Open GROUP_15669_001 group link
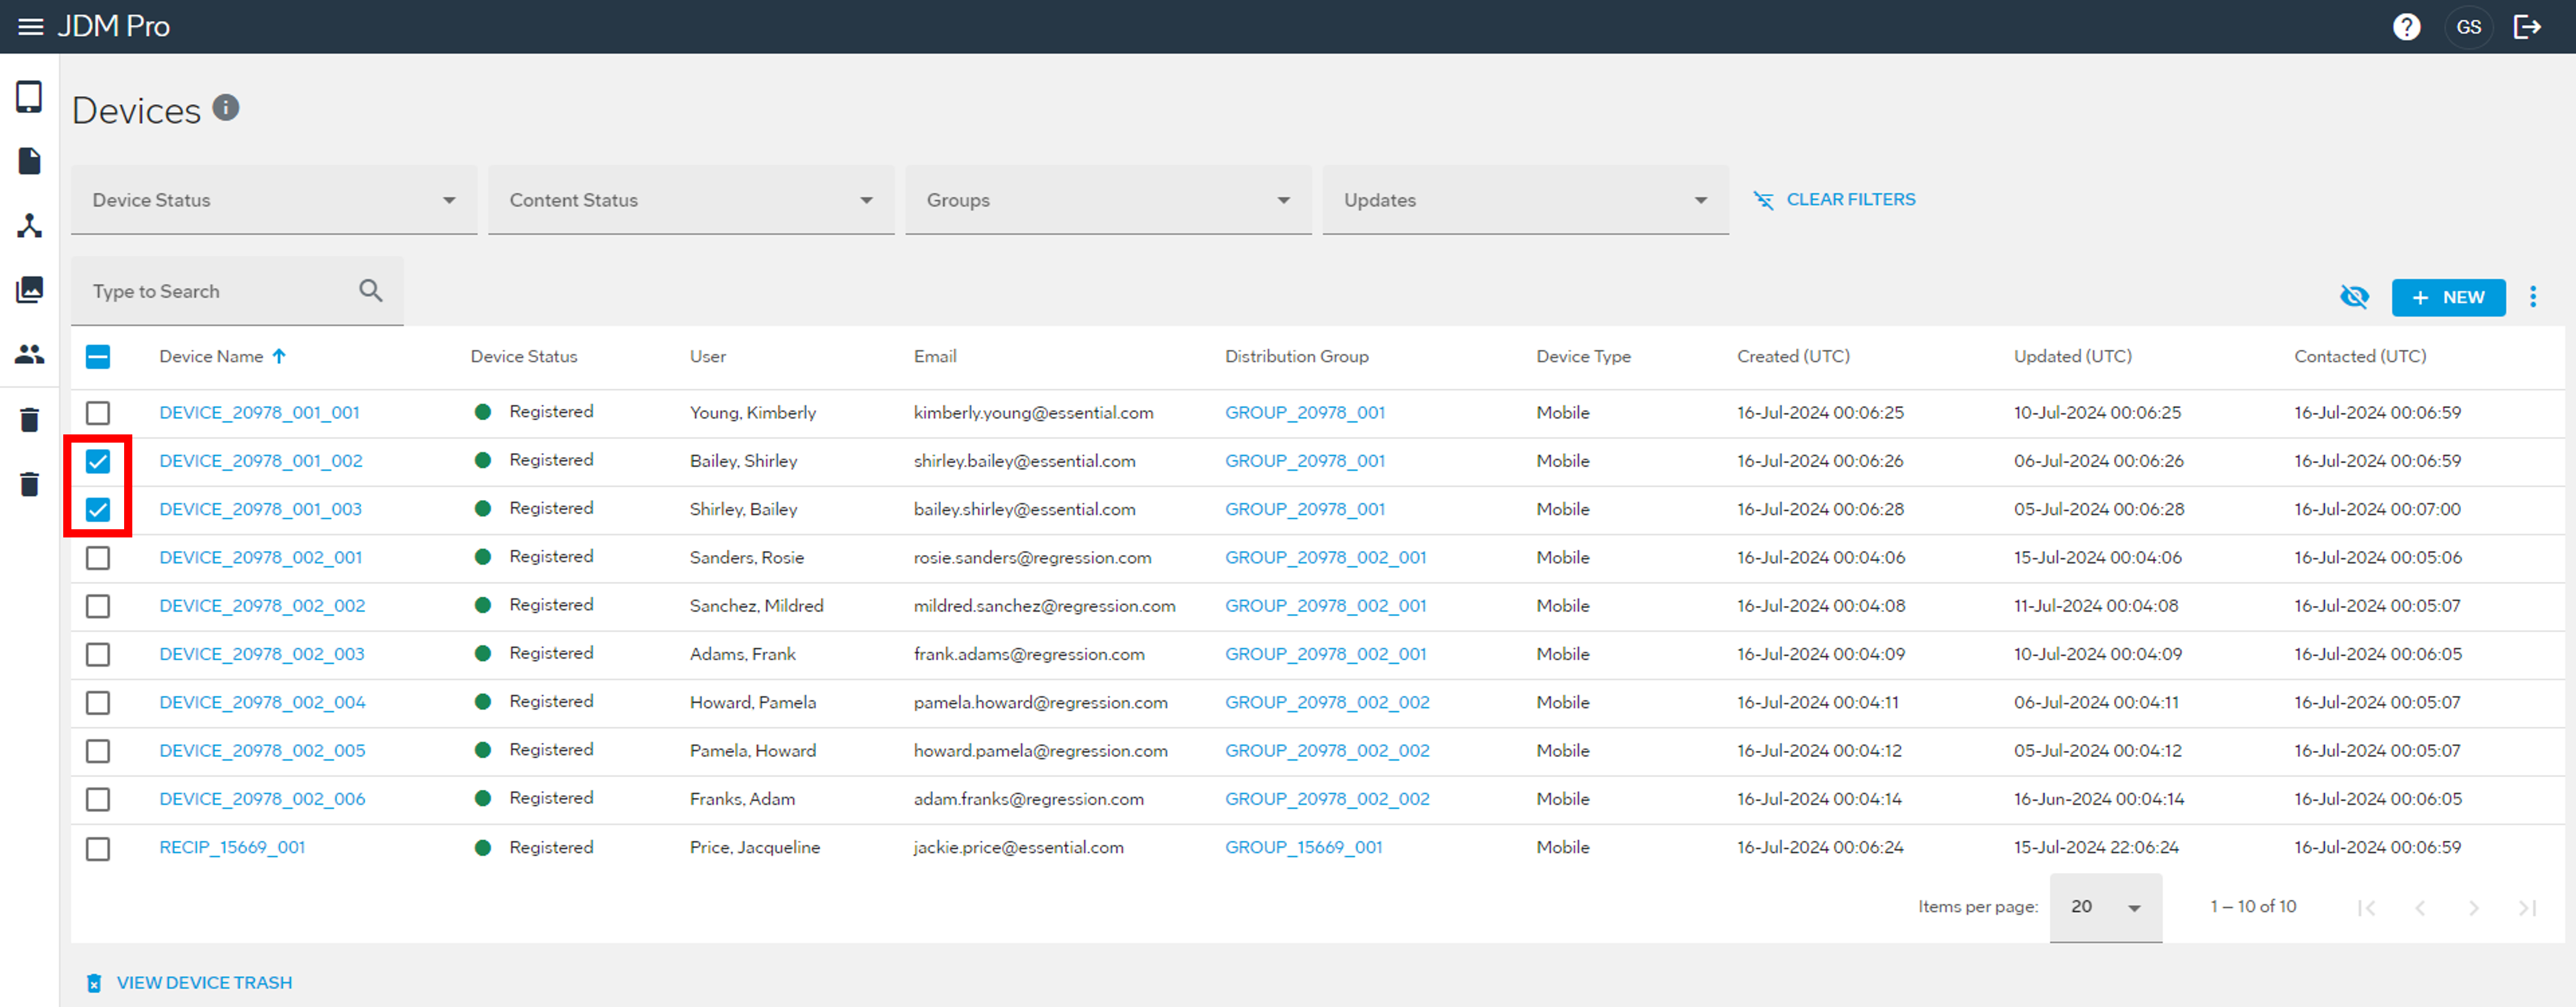This screenshot has width=2576, height=1007. [1304, 848]
